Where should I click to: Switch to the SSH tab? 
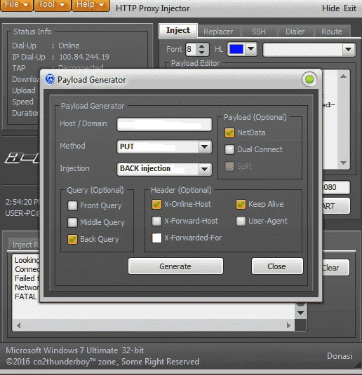259,32
